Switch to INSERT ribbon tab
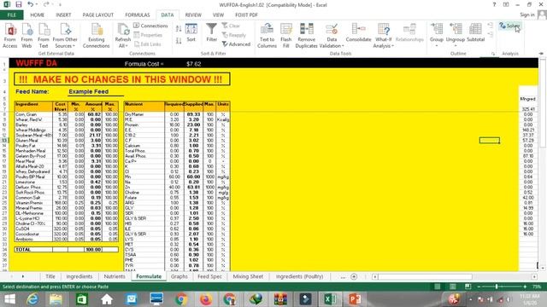The image size is (547, 307). [63, 15]
